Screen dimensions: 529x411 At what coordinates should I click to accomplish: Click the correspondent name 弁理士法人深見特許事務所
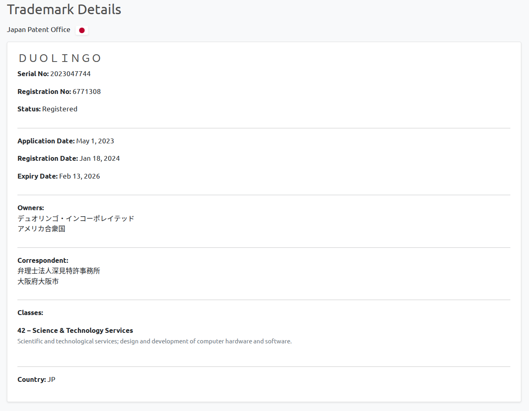59,271
